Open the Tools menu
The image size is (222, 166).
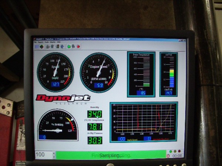pyautogui.click(x=47, y=42)
